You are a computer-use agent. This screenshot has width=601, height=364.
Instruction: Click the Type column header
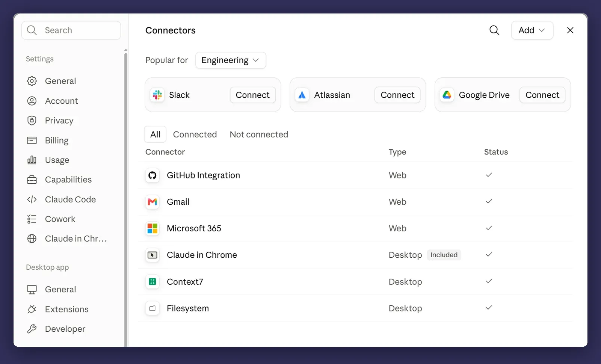point(397,152)
